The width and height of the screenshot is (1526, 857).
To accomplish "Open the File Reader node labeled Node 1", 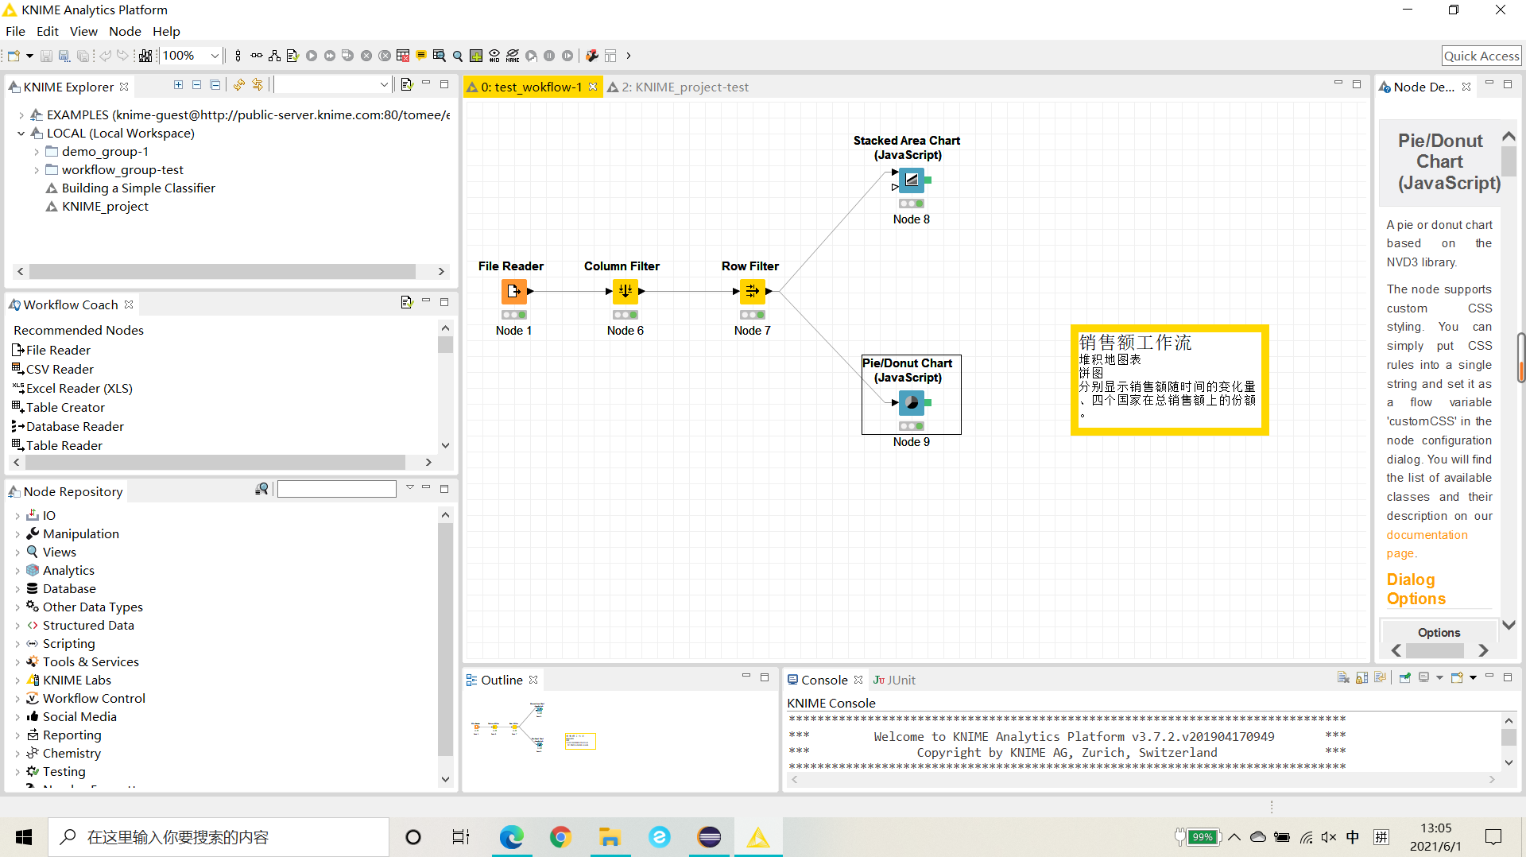I will point(514,291).
